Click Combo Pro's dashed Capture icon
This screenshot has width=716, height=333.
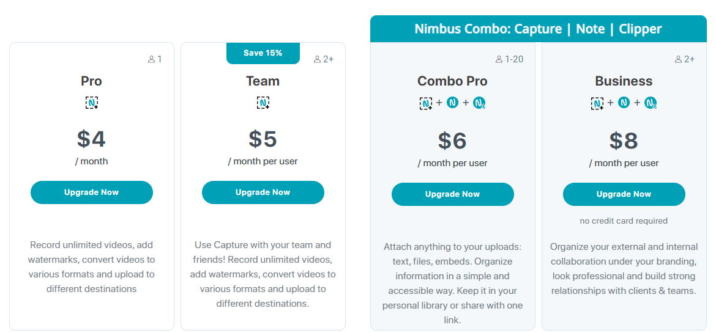click(x=426, y=103)
